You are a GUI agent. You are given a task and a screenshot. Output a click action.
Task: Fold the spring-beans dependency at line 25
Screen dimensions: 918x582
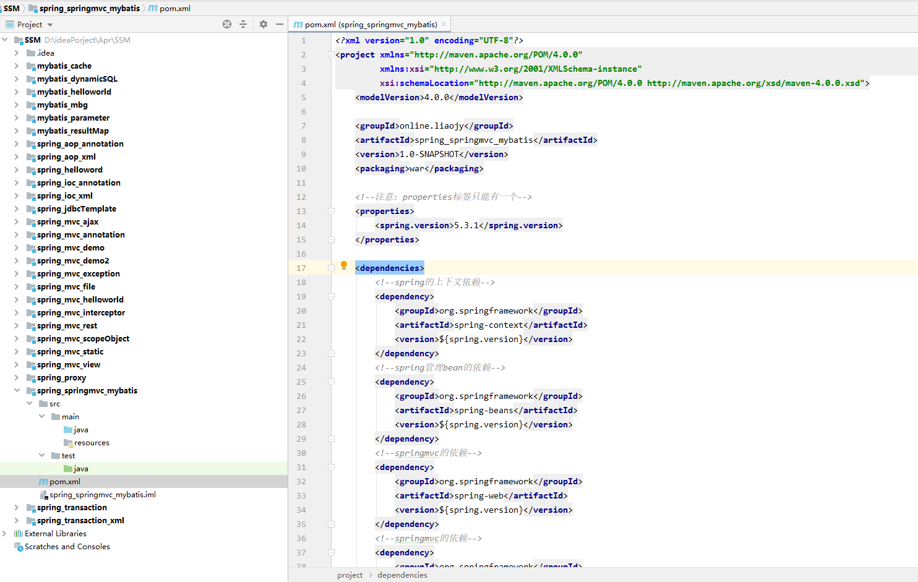(x=331, y=382)
